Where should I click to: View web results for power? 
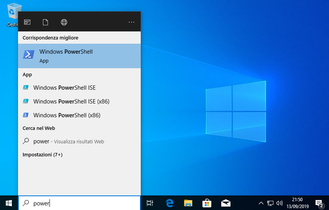point(79,141)
